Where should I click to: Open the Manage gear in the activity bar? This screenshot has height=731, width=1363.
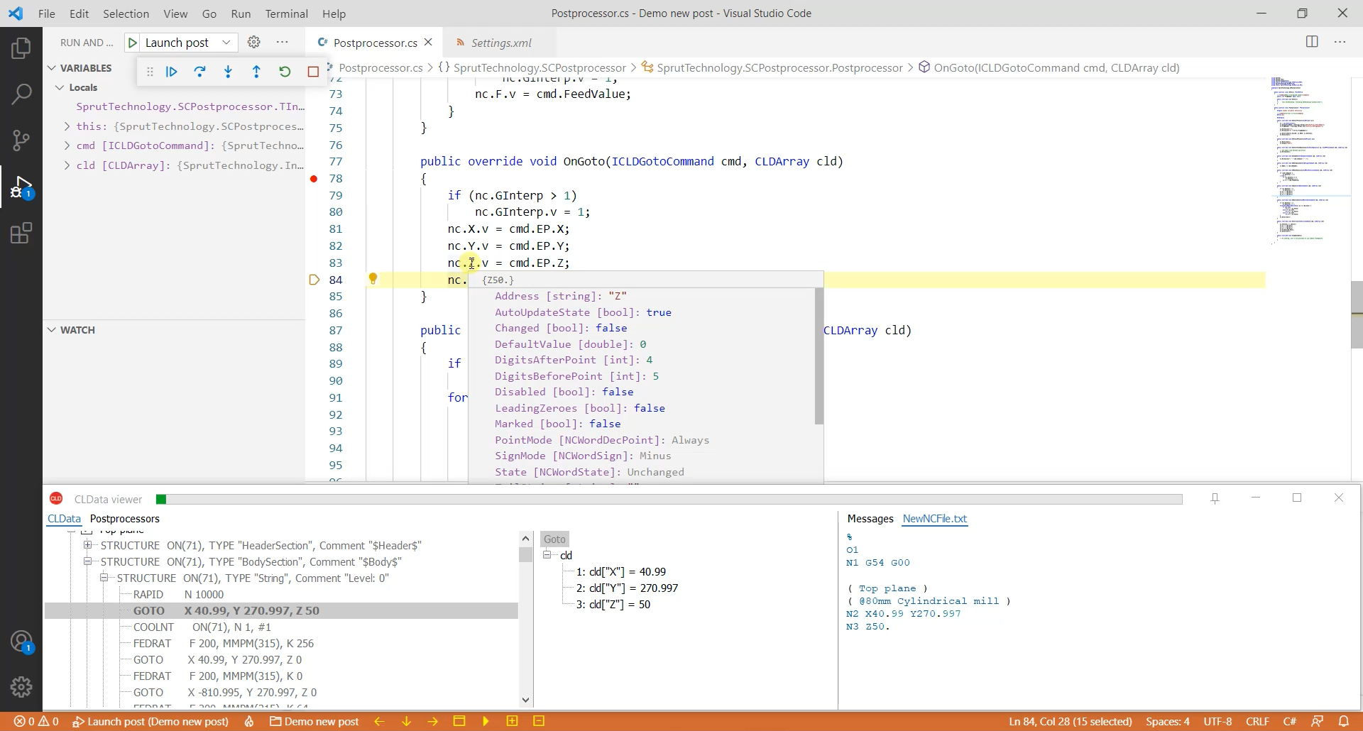pos(21,687)
